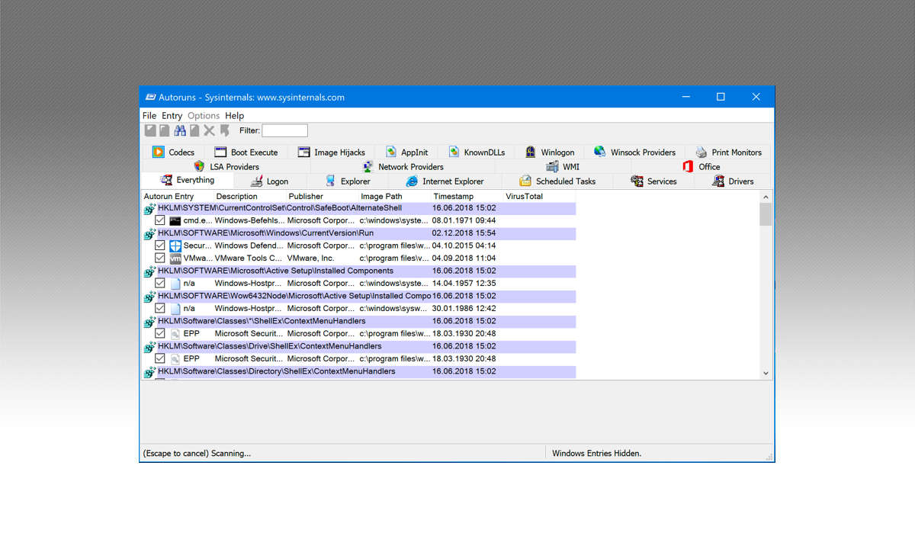Open the File menu

click(149, 116)
